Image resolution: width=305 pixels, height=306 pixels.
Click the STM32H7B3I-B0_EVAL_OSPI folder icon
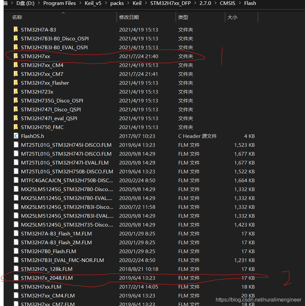[16, 47]
